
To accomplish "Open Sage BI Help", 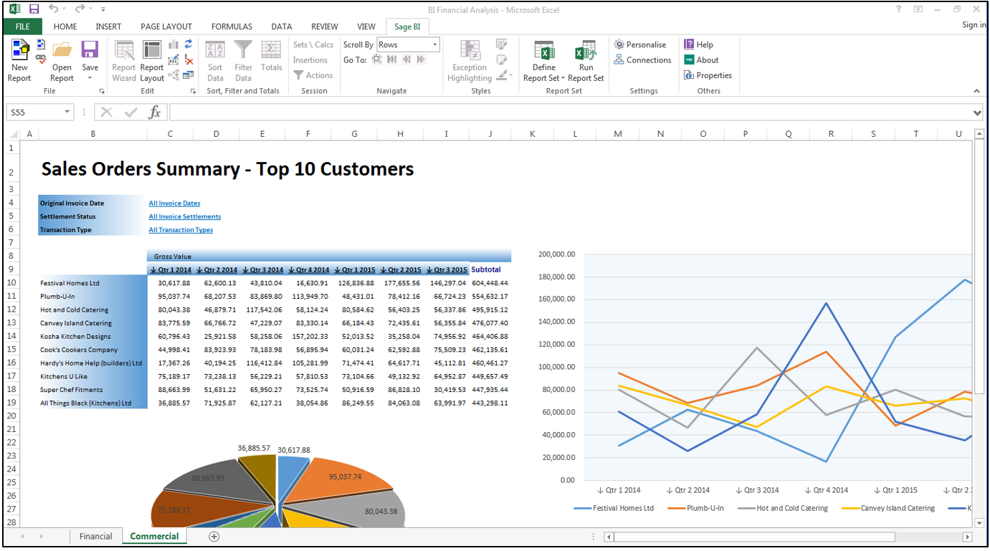I will (x=698, y=44).
